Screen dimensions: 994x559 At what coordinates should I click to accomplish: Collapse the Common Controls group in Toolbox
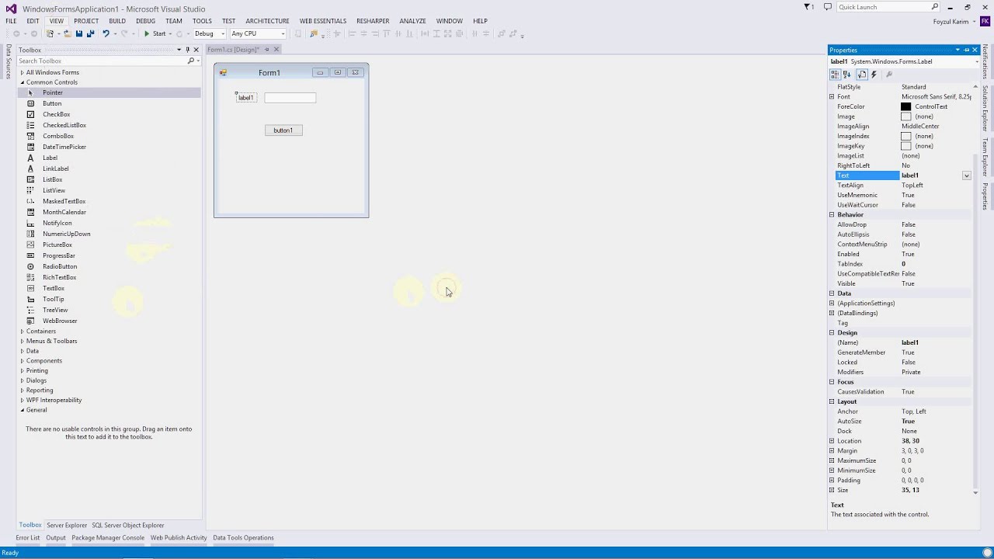click(x=22, y=82)
